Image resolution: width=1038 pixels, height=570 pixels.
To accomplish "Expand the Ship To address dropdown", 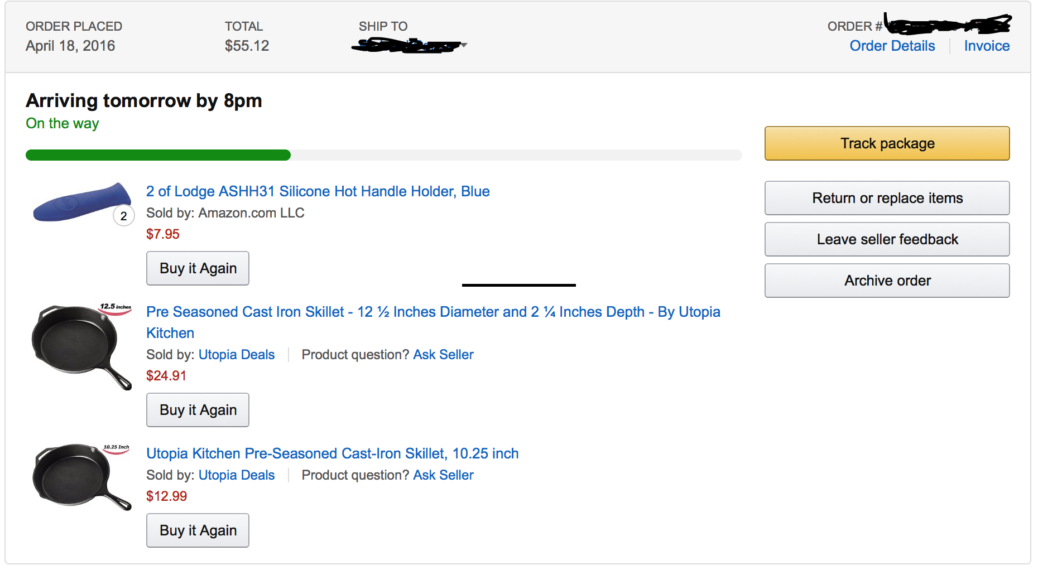I will pyautogui.click(x=464, y=45).
